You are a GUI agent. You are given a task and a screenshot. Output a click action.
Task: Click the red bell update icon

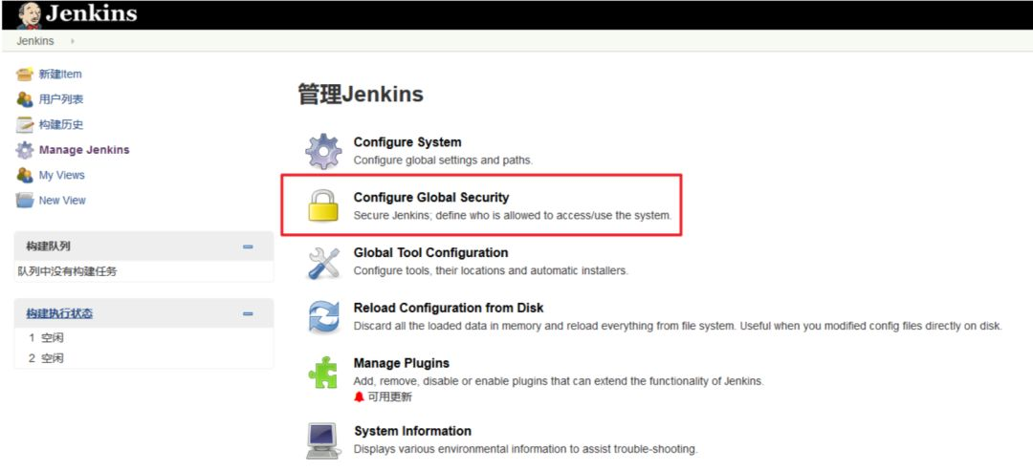(x=359, y=396)
